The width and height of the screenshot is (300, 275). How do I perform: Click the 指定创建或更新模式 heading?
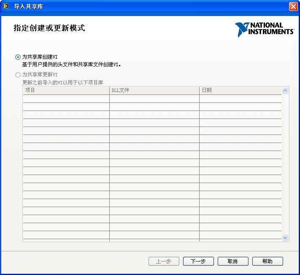pyautogui.click(x=49, y=28)
